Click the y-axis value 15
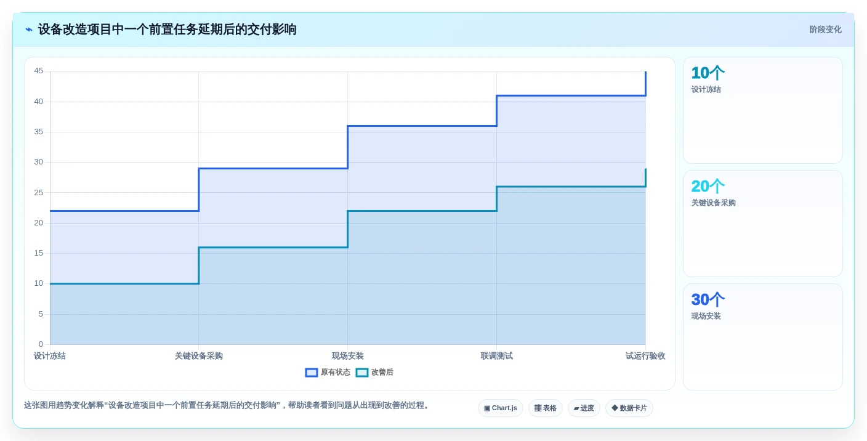 click(x=39, y=253)
